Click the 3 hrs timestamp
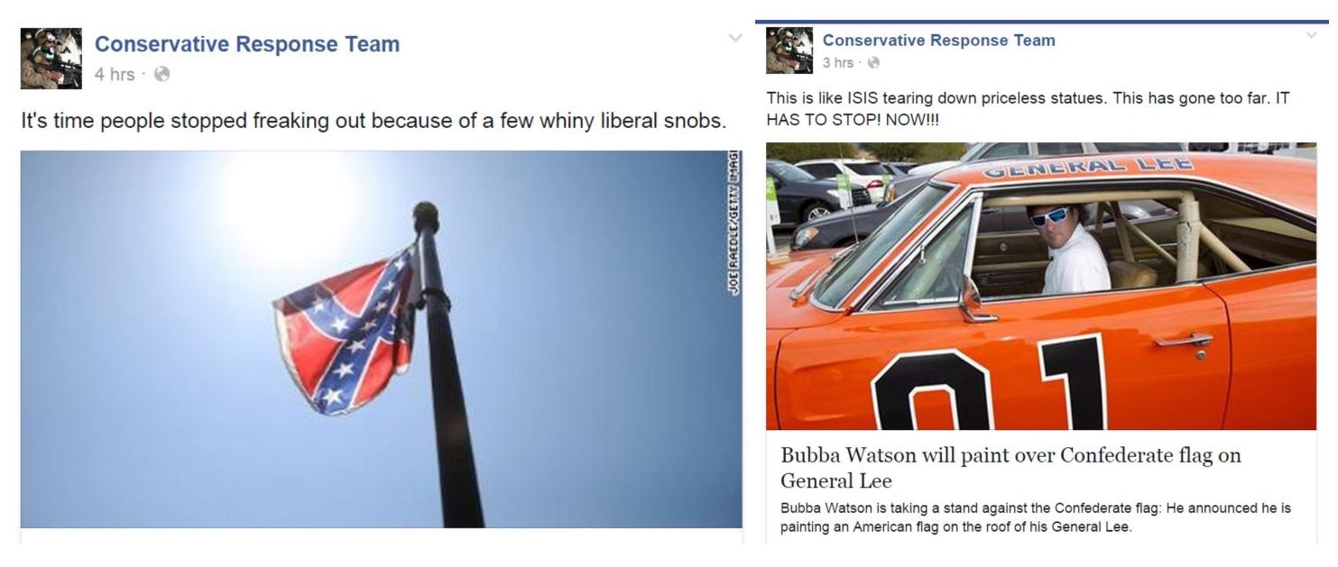The width and height of the screenshot is (1338, 567). tap(837, 63)
